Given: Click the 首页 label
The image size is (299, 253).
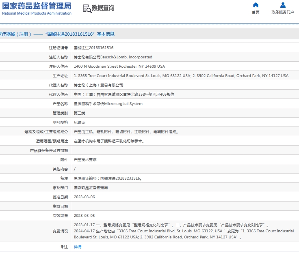Looking at the screenshot, I should tap(256, 12).
